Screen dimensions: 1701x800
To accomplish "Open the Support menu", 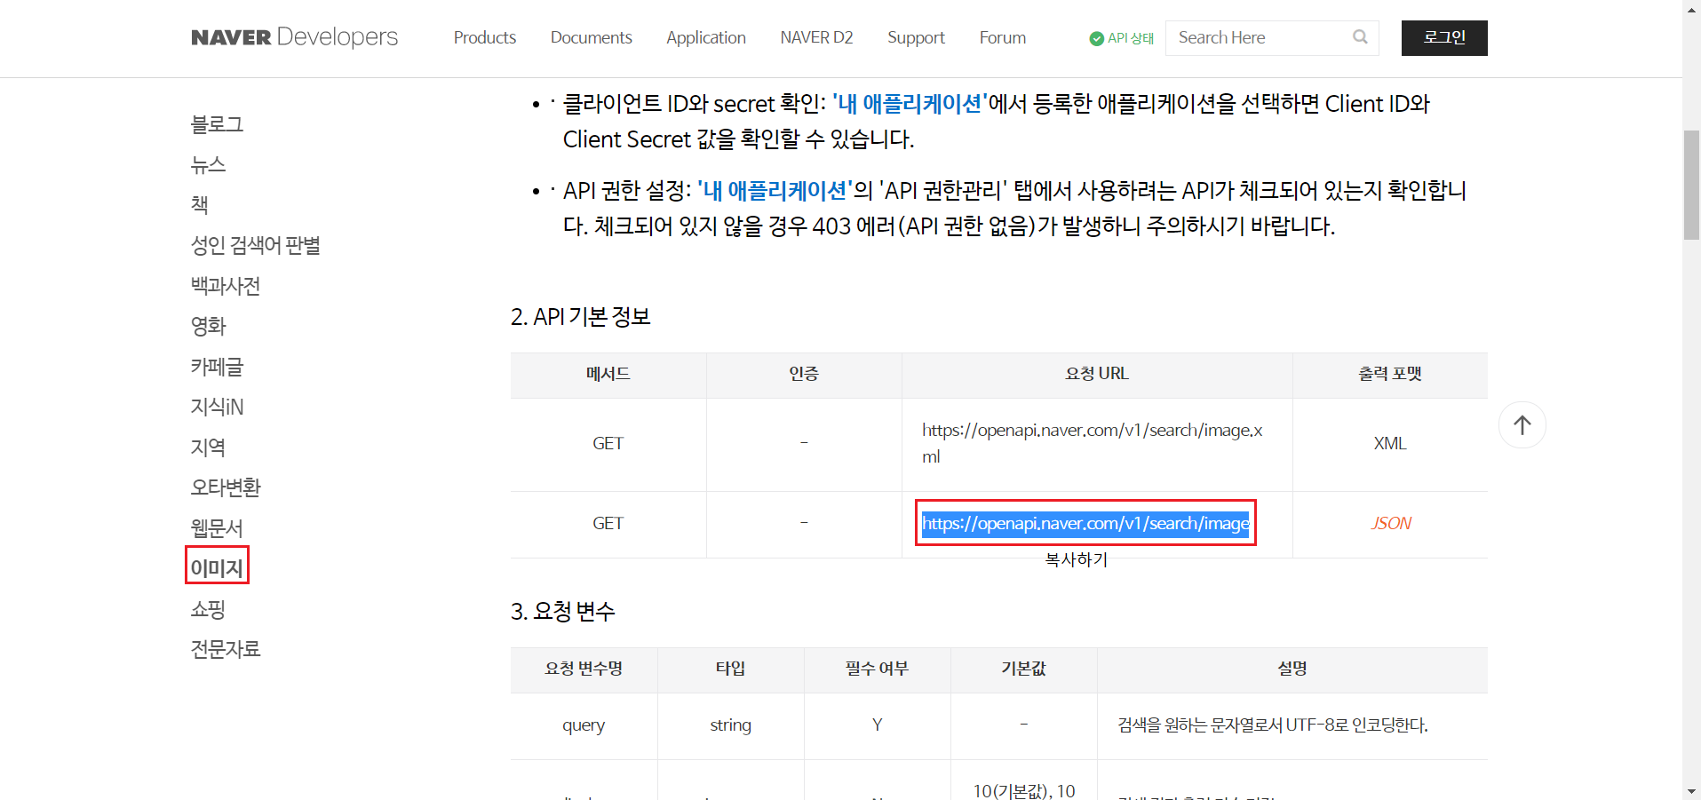I will (x=916, y=37).
